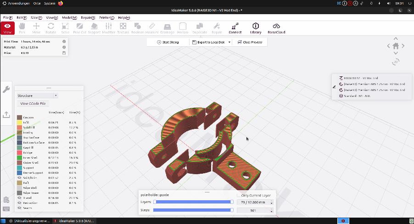Click the Duplicate tool
Screen dimensions: 414x224
click(200, 28)
